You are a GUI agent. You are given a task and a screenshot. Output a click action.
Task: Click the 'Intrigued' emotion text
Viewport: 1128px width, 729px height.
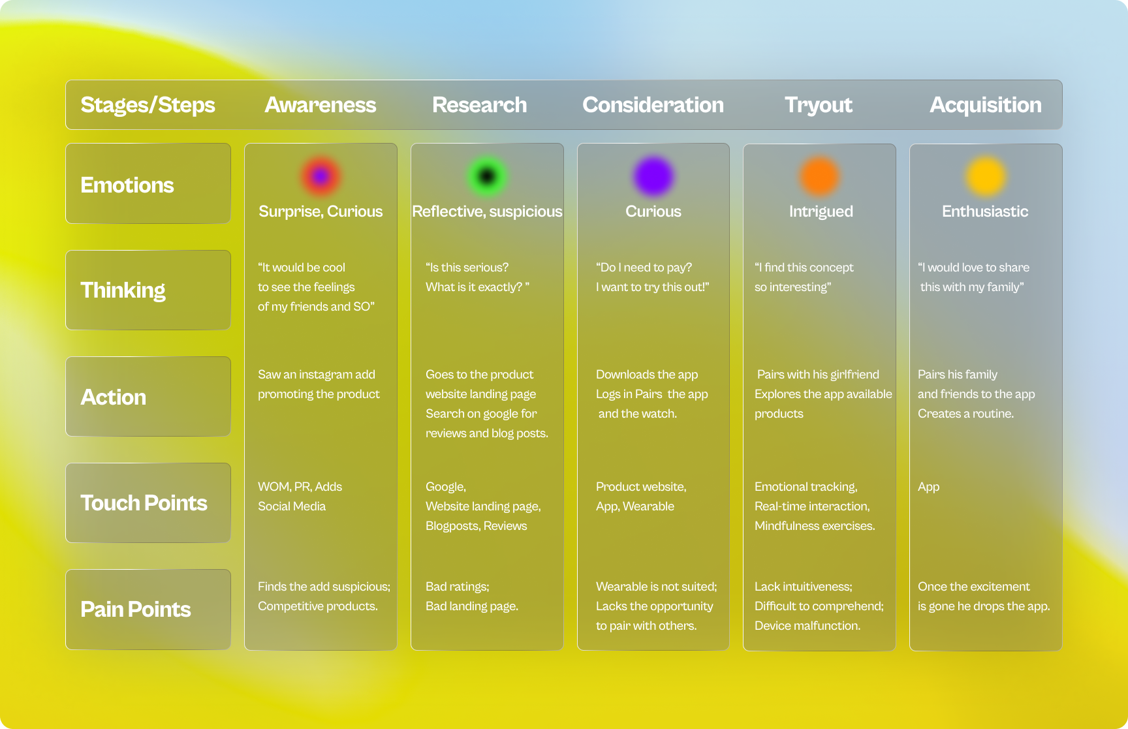(x=821, y=211)
